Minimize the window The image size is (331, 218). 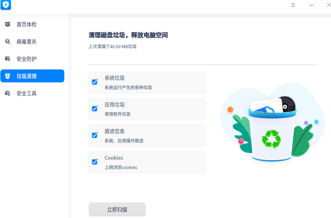(311, 5)
